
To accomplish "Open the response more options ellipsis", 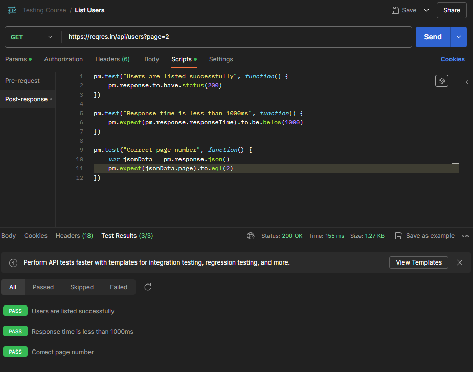I will (x=466, y=236).
